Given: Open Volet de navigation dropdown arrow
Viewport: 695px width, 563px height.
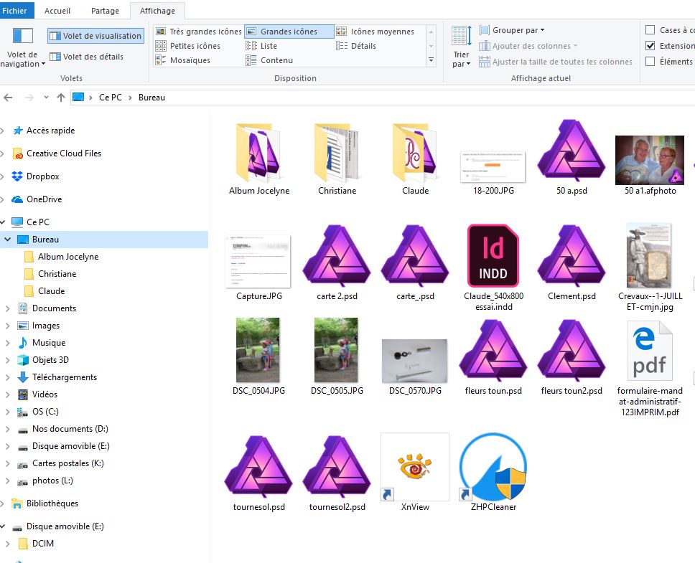Looking at the screenshot, I should click(43, 64).
